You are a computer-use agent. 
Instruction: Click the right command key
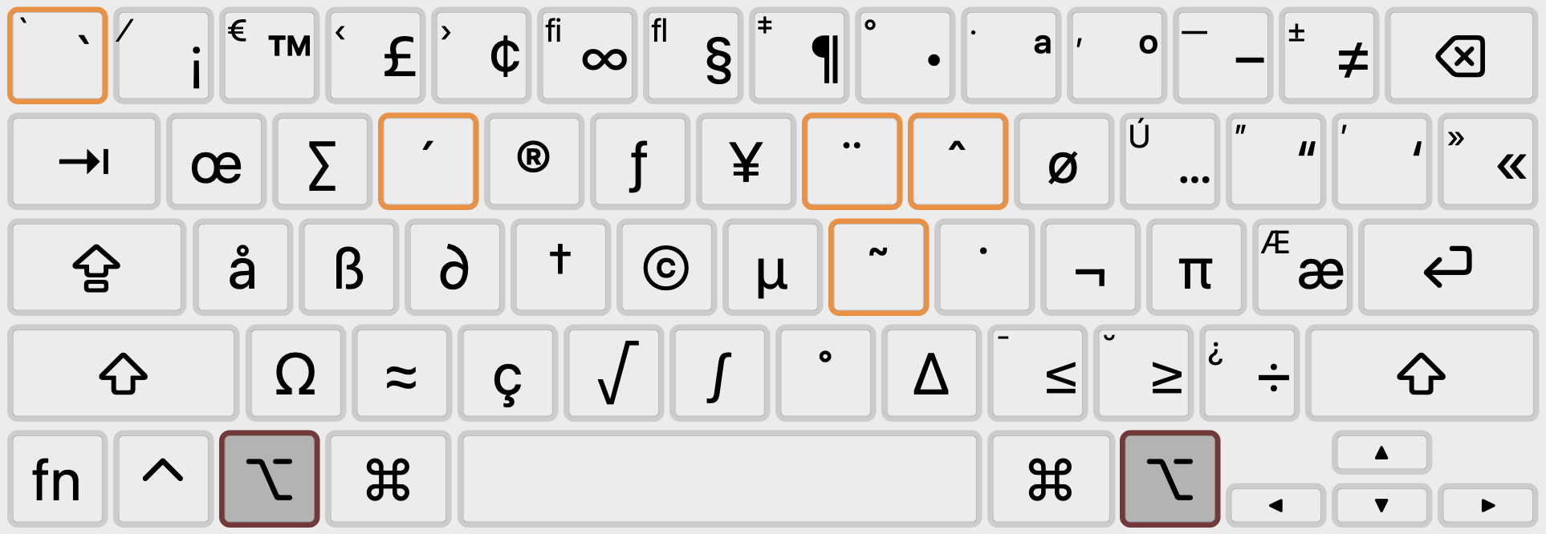coord(1051,479)
